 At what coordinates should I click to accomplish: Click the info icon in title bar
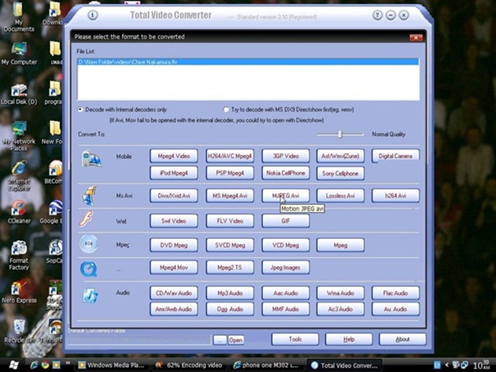click(x=93, y=15)
